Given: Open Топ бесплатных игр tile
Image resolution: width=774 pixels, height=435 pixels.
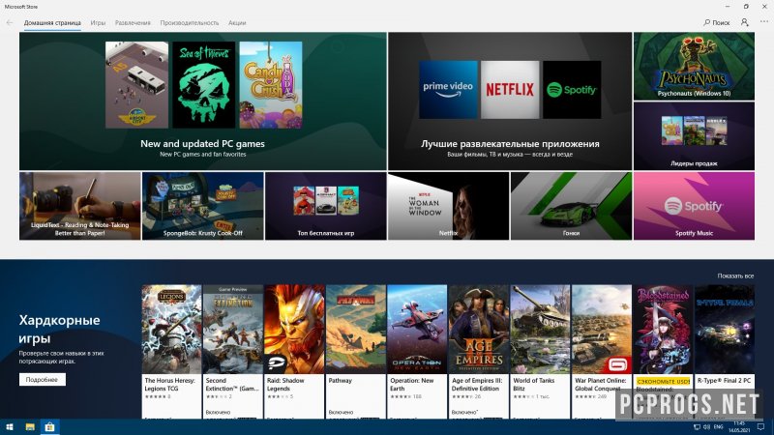Looking at the screenshot, I should [x=326, y=206].
